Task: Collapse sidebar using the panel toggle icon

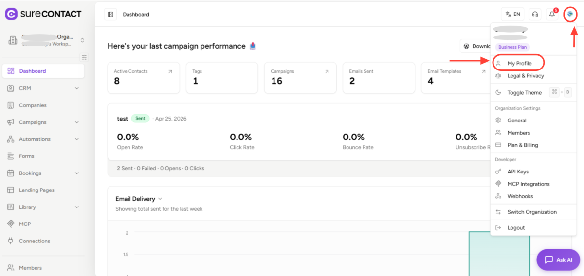Action: [x=110, y=15]
